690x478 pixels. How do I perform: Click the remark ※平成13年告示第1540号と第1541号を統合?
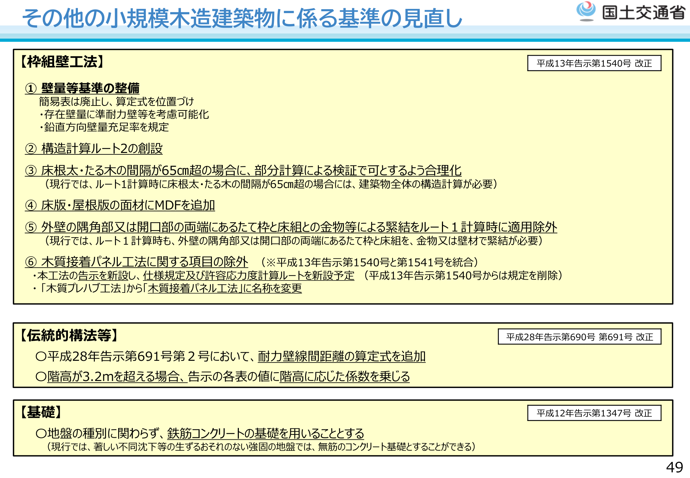(370, 262)
